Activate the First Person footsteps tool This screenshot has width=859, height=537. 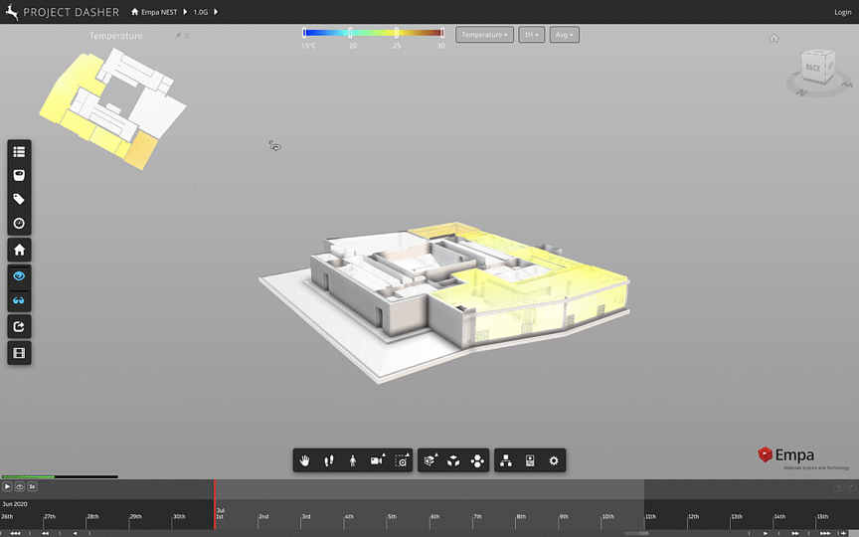(x=329, y=460)
